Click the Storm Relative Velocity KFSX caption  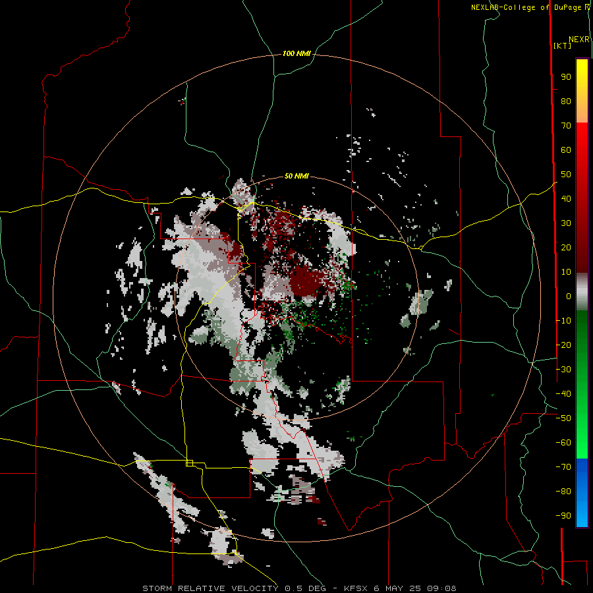tap(299, 588)
